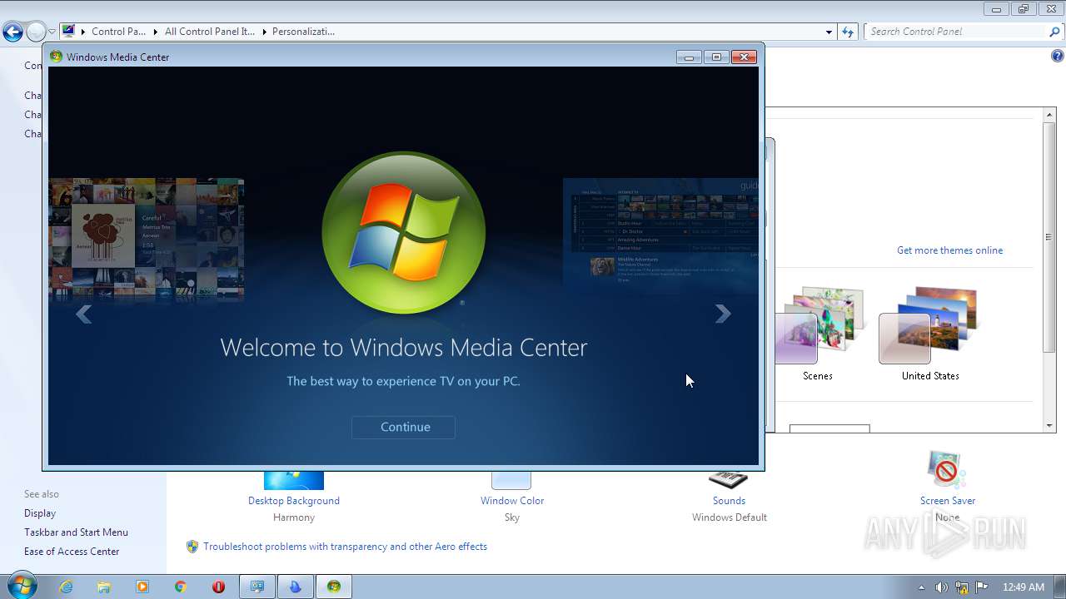Open Troubleshoot transparency and Aero effects link
Image resolution: width=1066 pixels, height=599 pixels.
[x=345, y=547]
